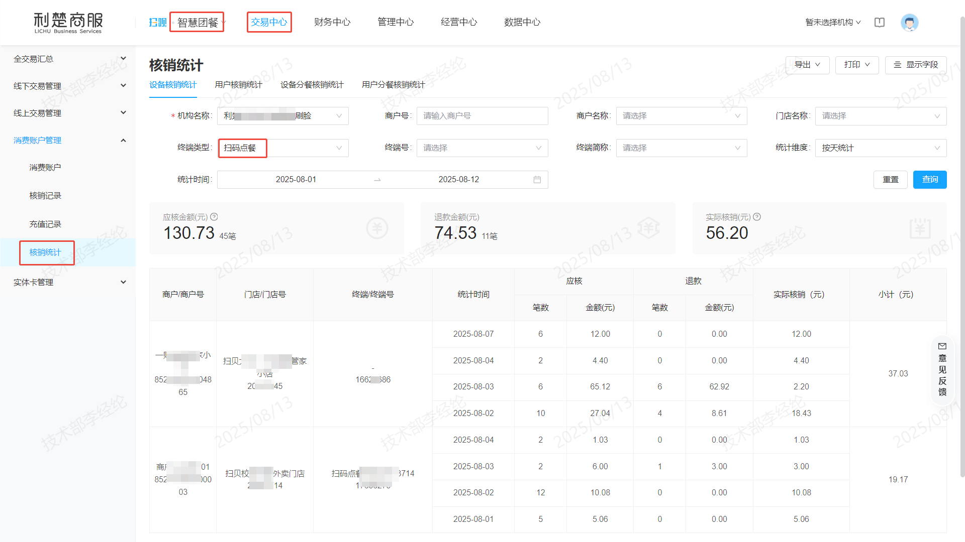Click the 扫呗 logo icon

click(157, 23)
